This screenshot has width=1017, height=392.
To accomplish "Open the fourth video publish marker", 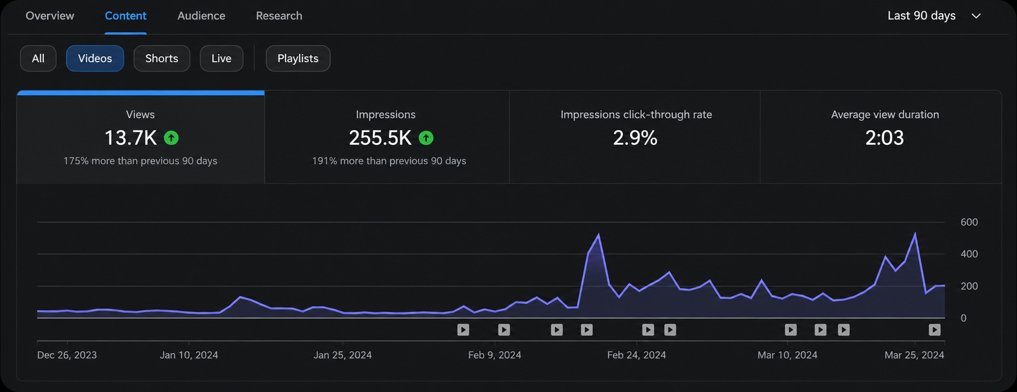I will coord(587,330).
